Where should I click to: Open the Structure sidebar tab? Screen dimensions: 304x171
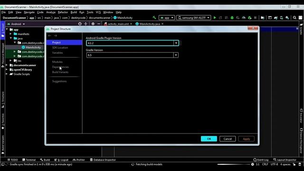coord(3,100)
